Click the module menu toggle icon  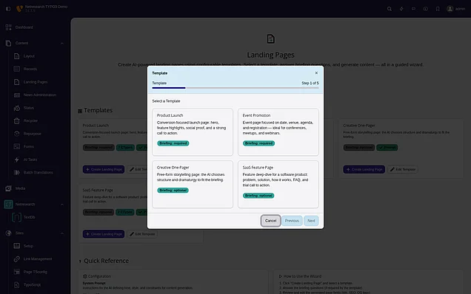pos(8,9)
